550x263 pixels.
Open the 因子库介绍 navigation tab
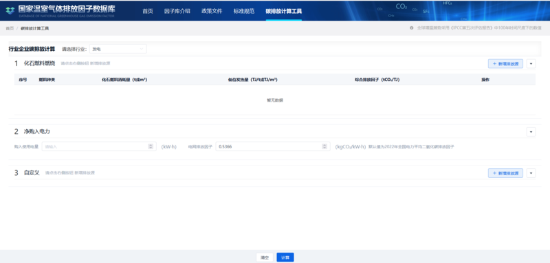(x=177, y=11)
